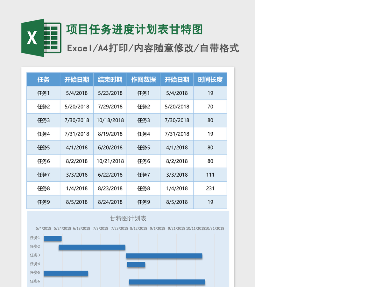Select the 作图数据 column header
Image resolution: width=382 pixels, height=287 pixels.
(x=144, y=79)
